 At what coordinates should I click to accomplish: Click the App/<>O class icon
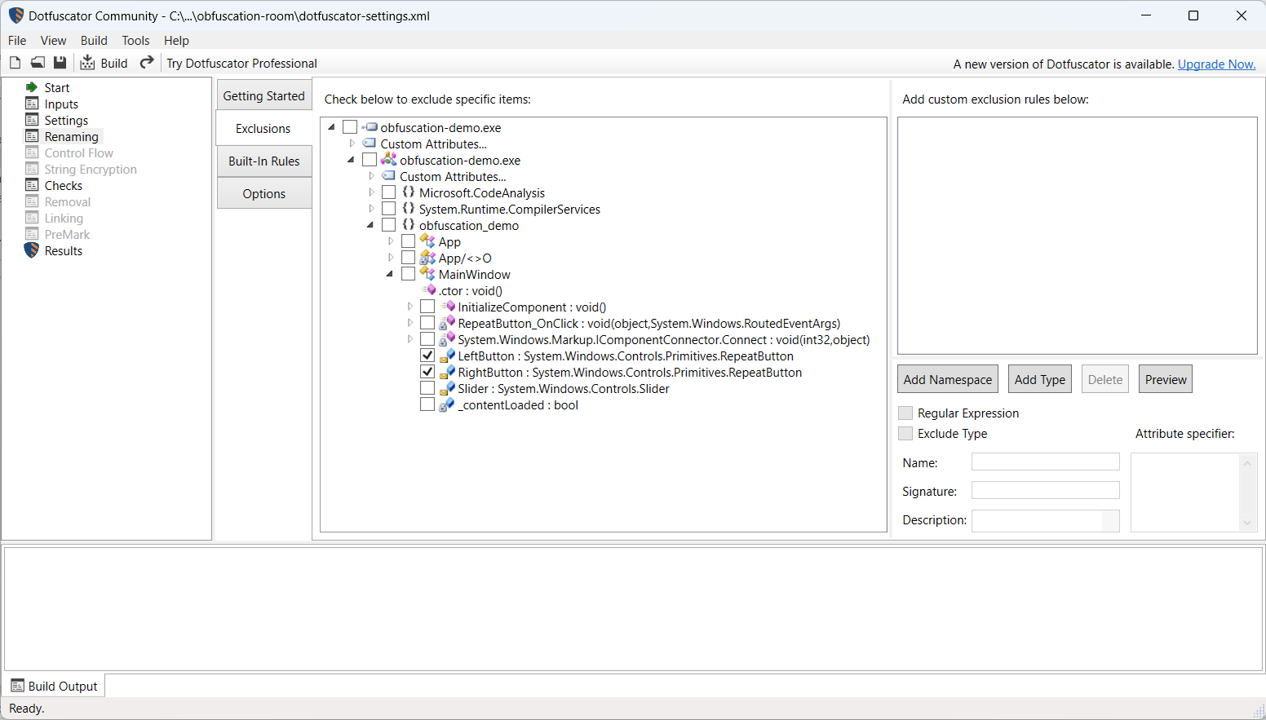427,258
